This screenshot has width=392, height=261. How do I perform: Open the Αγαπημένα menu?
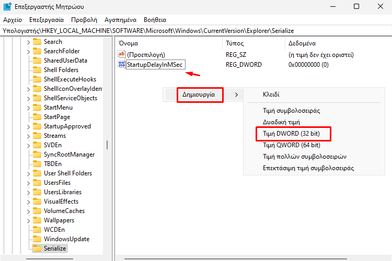click(121, 20)
